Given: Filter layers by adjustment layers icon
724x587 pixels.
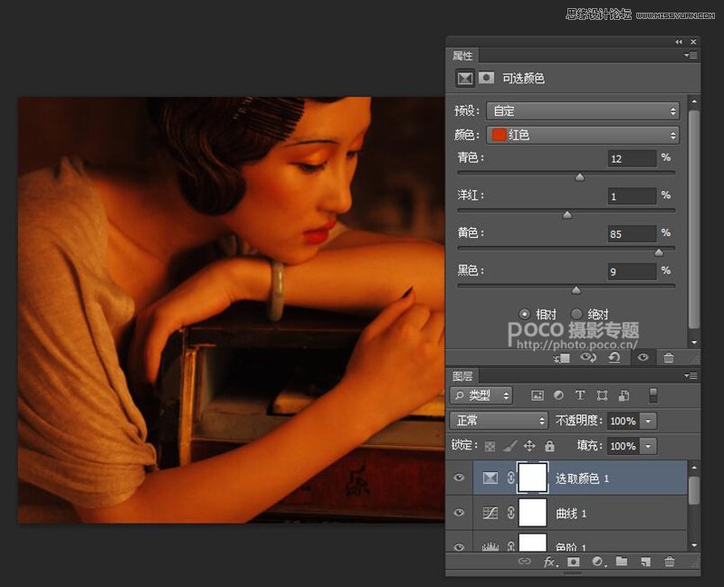Looking at the screenshot, I should 558,395.
